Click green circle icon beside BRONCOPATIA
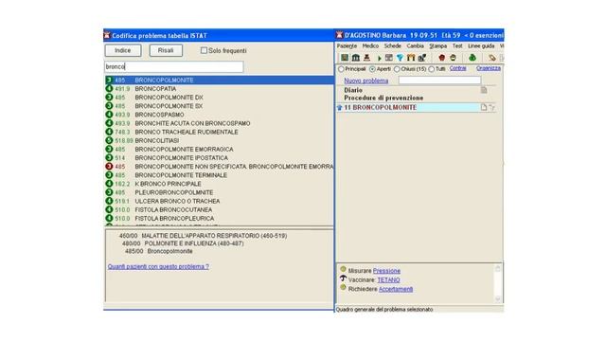This screenshot has width=606, height=341. pyautogui.click(x=109, y=88)
